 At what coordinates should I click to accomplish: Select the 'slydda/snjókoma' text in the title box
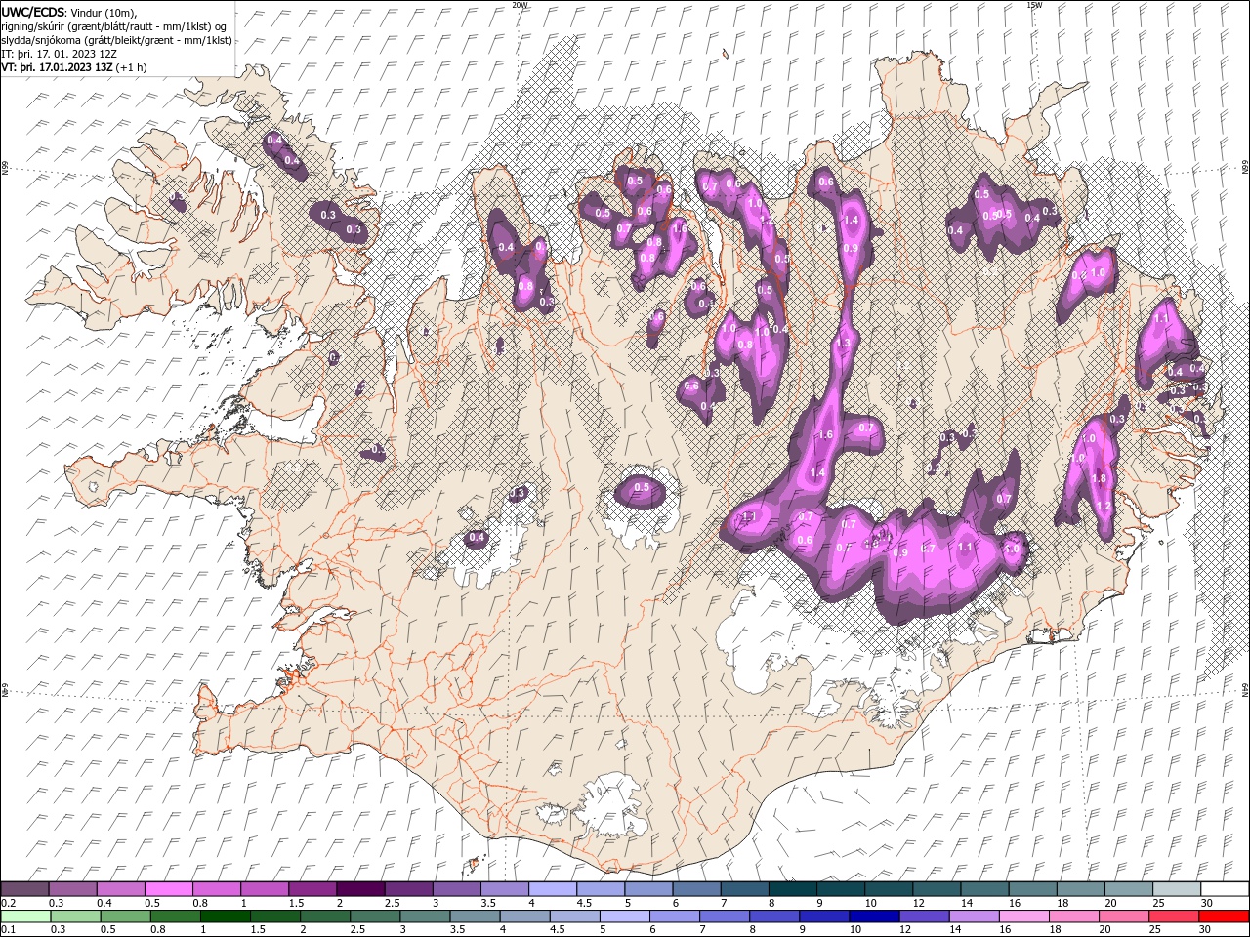tap(40, 40)
